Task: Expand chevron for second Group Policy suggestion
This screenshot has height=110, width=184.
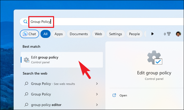Action: click(x=97, y=94)
